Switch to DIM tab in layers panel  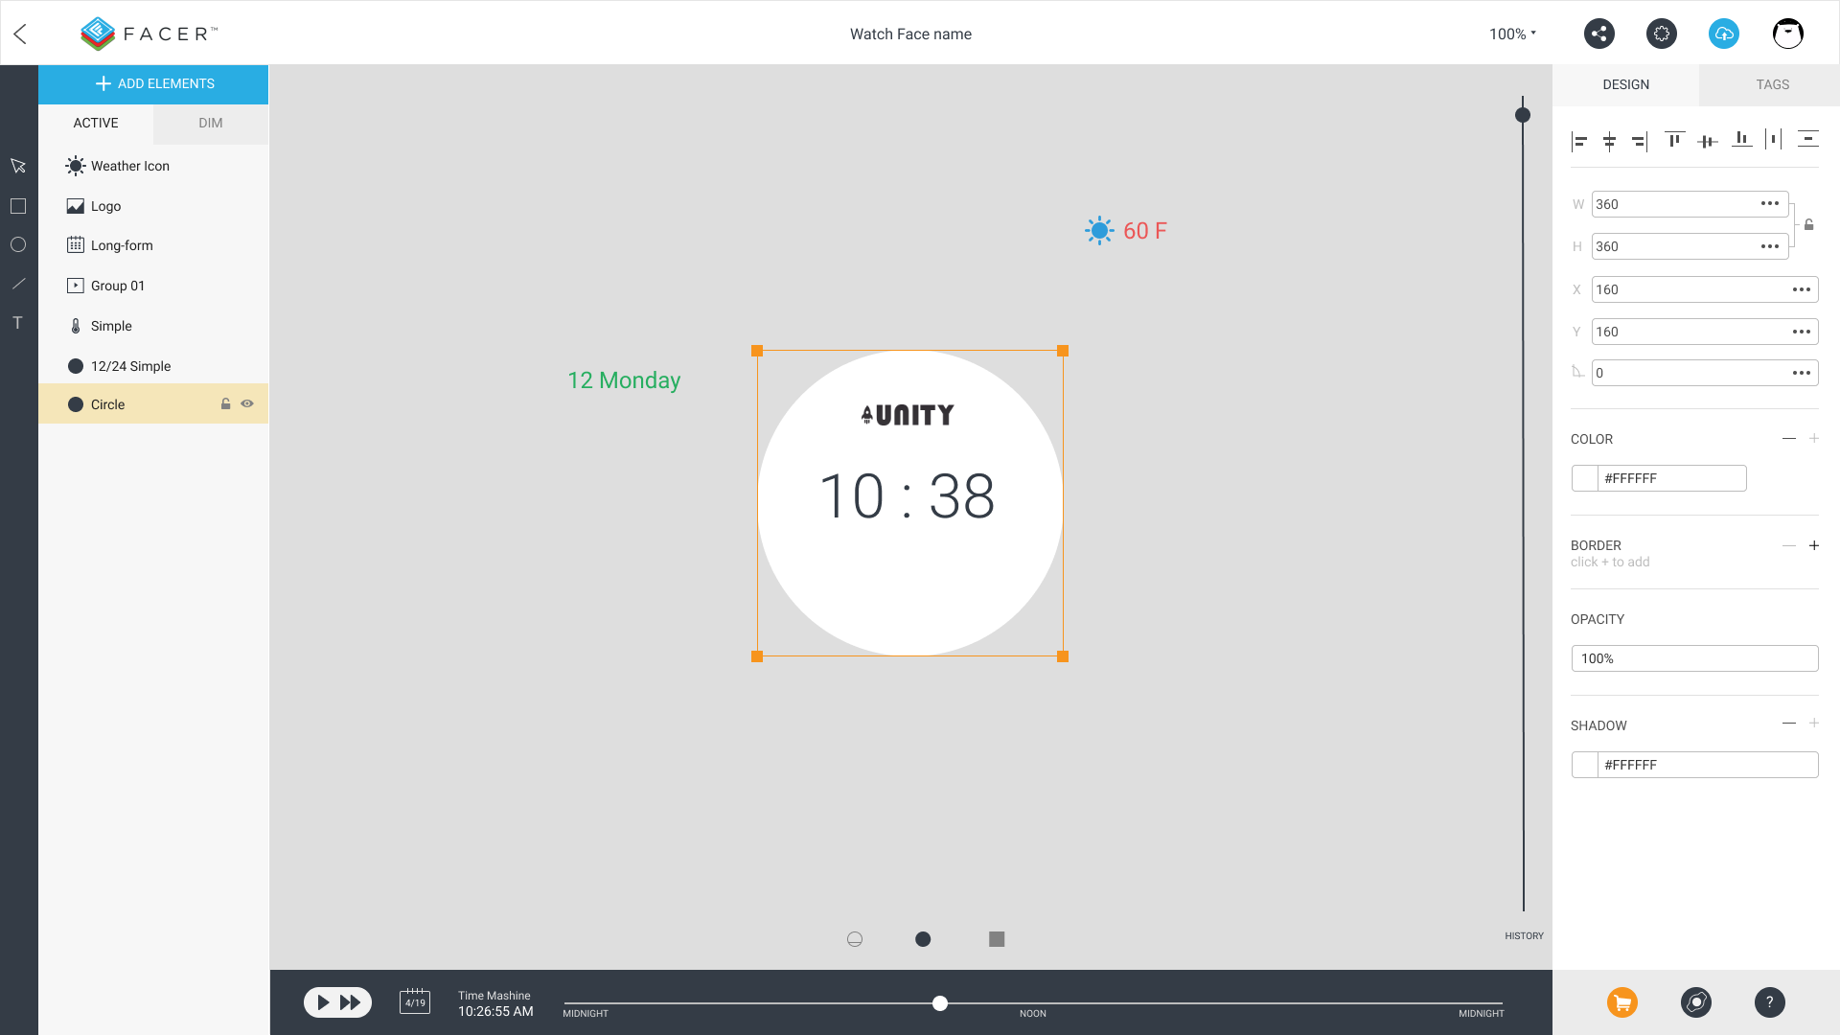point(210,123)
